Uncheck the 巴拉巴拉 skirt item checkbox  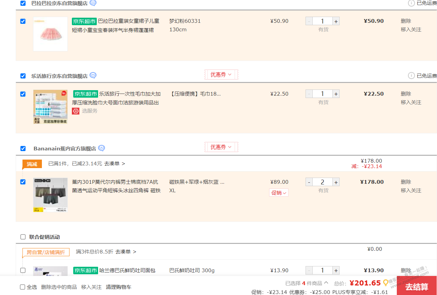click(x=23, y=21)
